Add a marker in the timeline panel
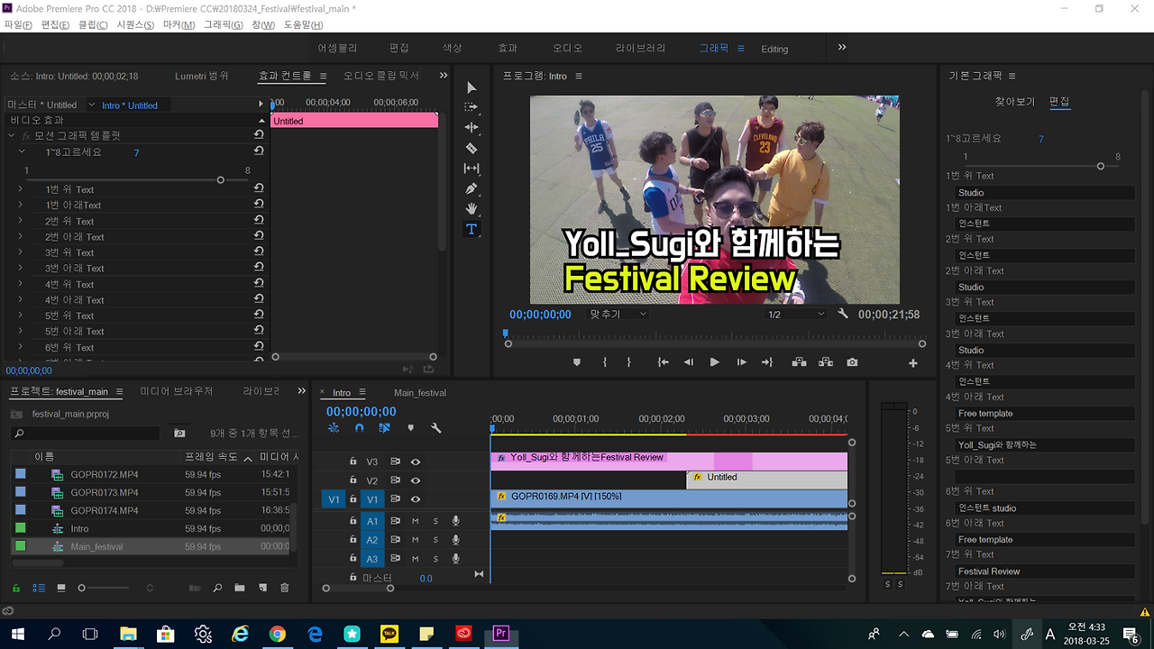The width and height of the screenshot is (1154, 649). (x=411, y=428)
